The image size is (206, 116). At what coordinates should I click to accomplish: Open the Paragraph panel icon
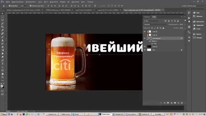point(189,41)
